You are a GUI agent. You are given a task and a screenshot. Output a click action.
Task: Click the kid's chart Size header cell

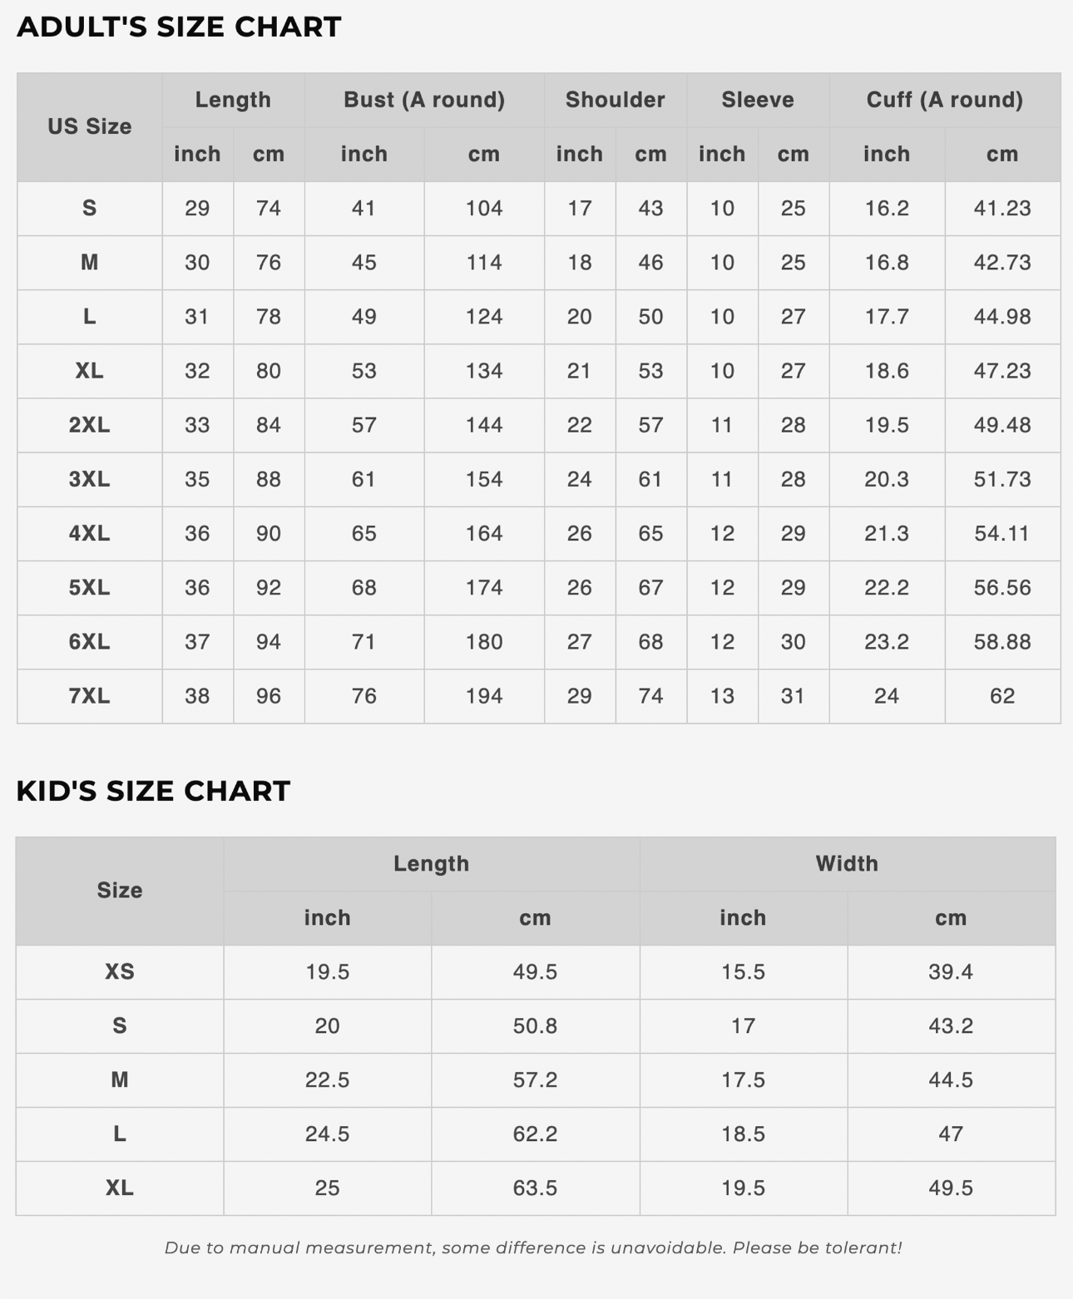coord(120,890)
